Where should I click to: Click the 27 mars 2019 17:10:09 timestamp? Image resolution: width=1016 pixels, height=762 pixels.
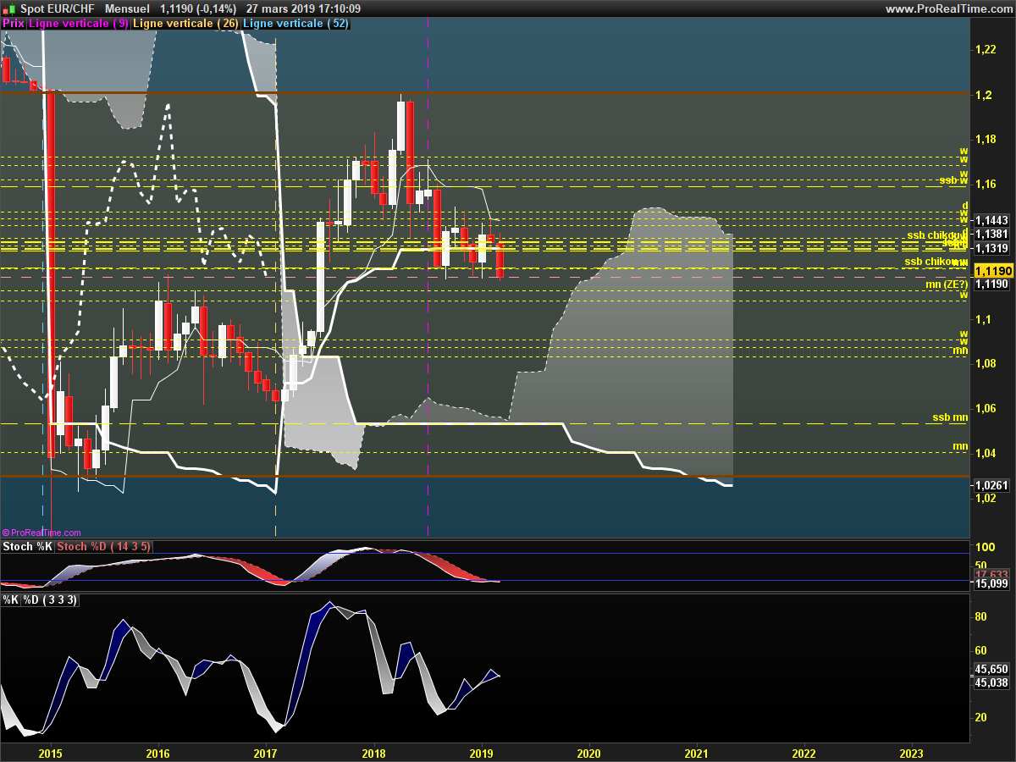[x=303, y=8]
